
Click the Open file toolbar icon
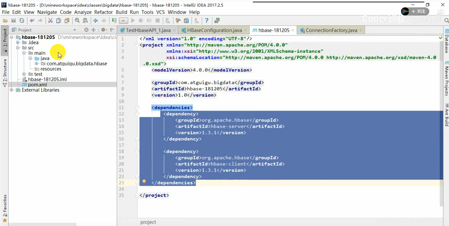point(5,21)
